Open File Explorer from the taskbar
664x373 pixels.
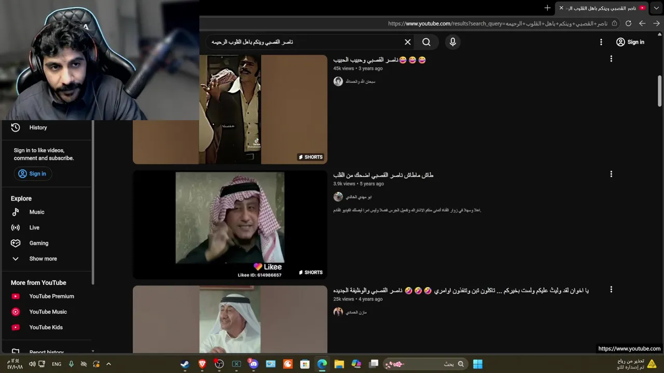[x=339, y=364]
